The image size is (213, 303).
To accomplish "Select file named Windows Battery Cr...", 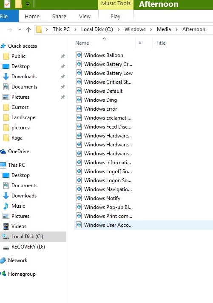I will click(x=108, y=64).
